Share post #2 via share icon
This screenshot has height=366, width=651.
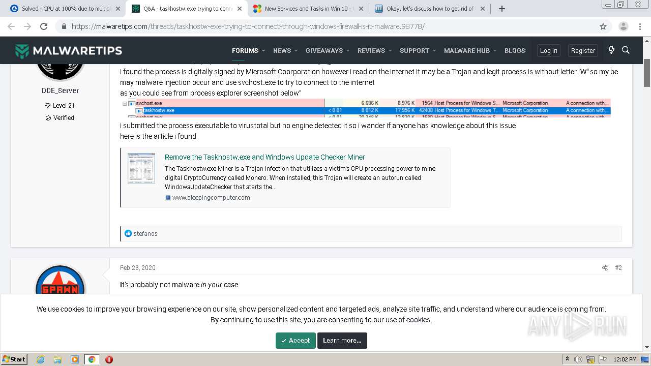tap(605, 268)
